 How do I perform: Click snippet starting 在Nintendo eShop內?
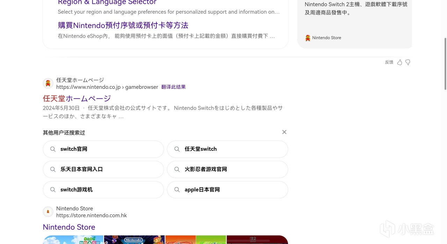click(x=166, y=36)
